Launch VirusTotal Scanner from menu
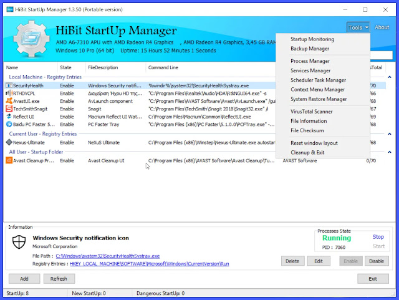Screen dimensions: 399x300 tap(312, 112)
